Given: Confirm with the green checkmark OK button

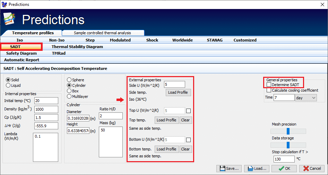Looking at the screenshot, I should pyautogui.click(x=284, y=168).
